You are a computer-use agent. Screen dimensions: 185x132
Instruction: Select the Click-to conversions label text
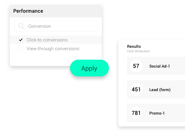(47, 40)
